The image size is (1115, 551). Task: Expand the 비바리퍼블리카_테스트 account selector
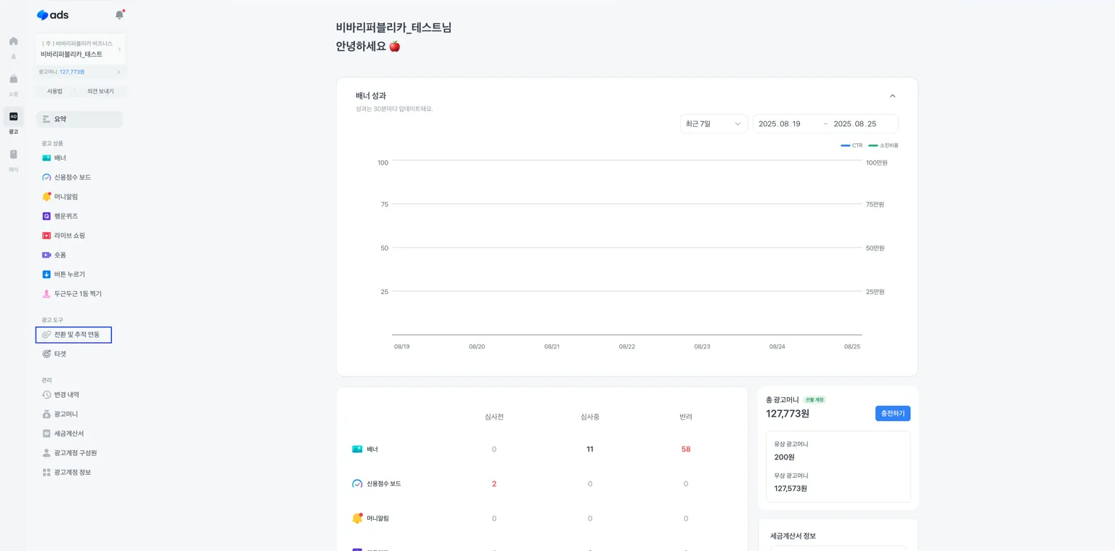coord(81,49)
